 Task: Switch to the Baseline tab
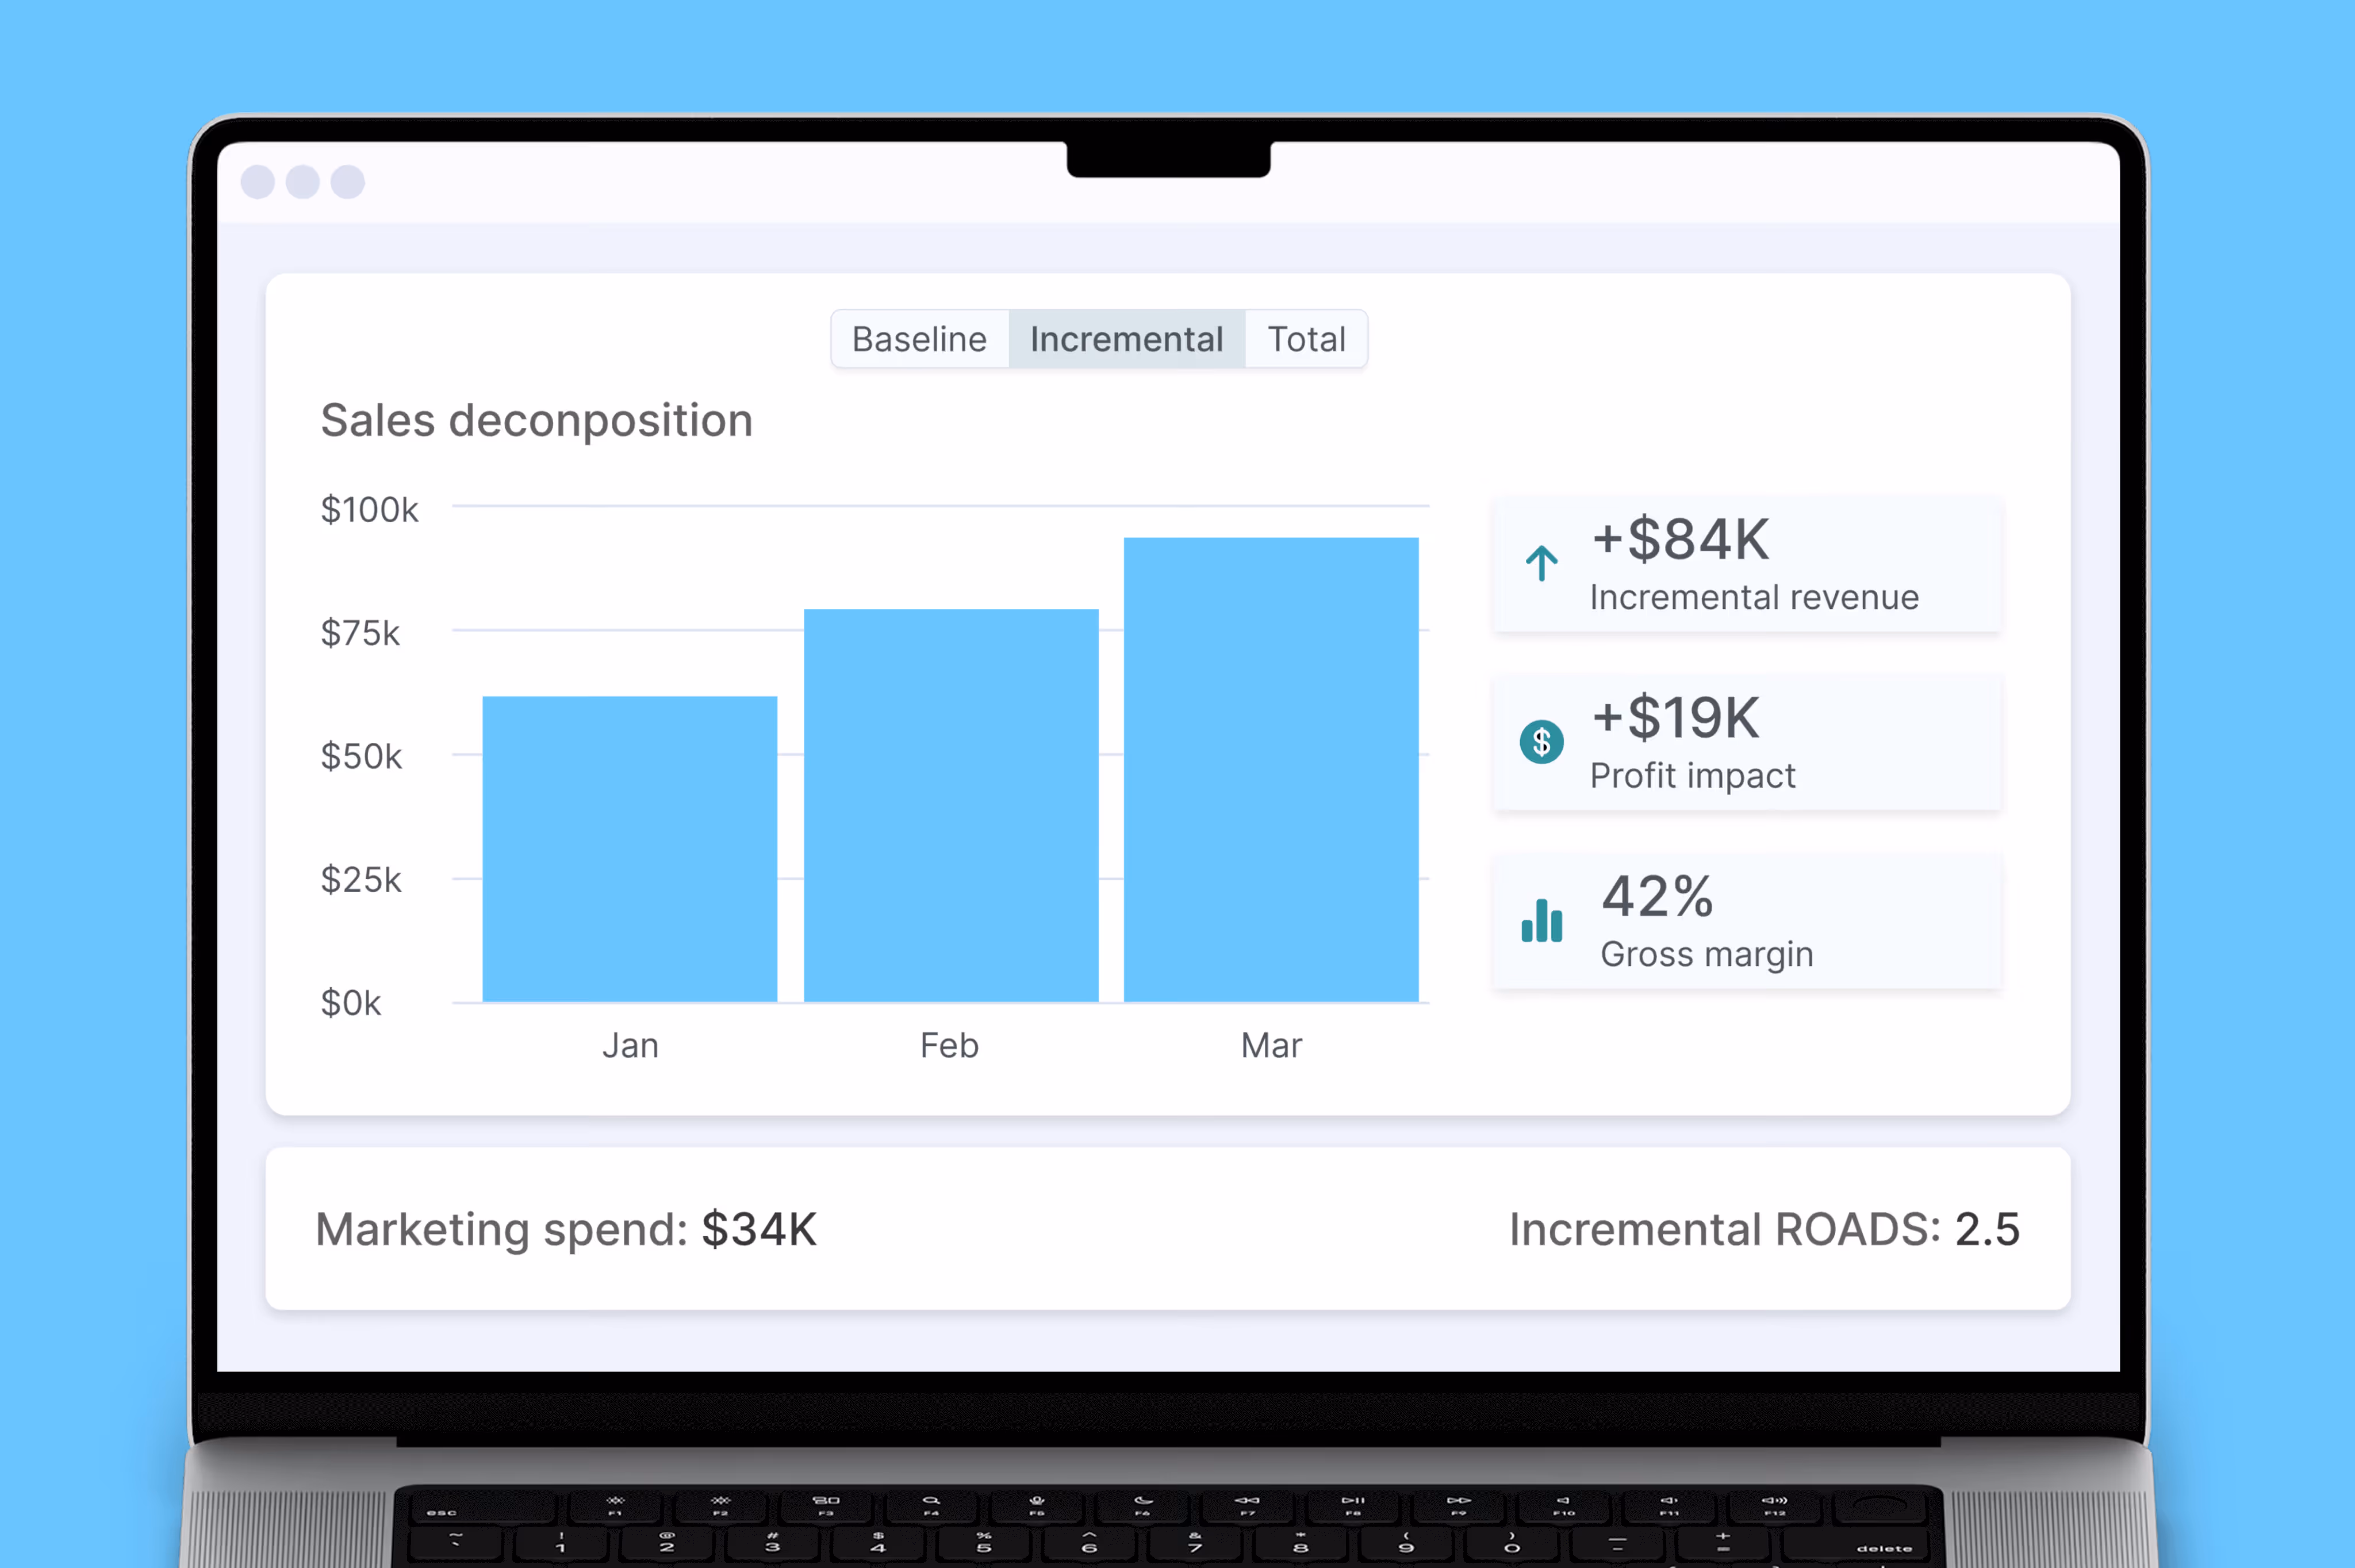919,339
